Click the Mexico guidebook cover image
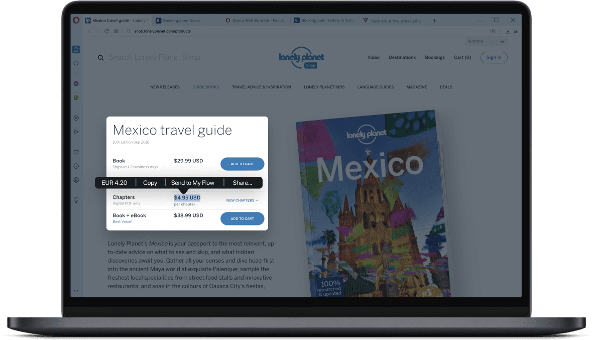The height and width of the screenshot is (340, 593). coord(373,203)
